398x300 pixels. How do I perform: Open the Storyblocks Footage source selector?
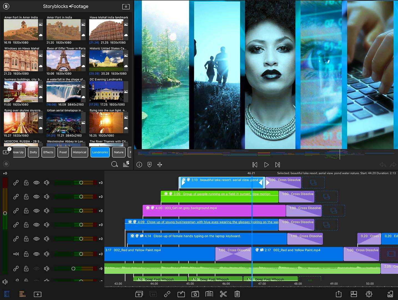click(x=66, y=6)
